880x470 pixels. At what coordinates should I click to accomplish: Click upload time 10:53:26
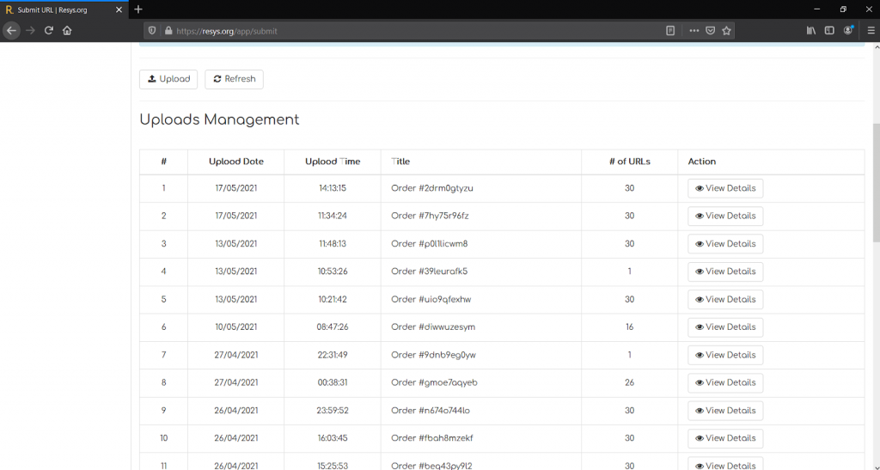[333, 272]
